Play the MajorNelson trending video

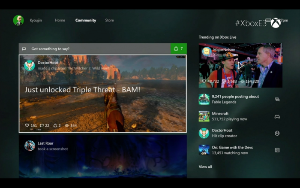240,65
